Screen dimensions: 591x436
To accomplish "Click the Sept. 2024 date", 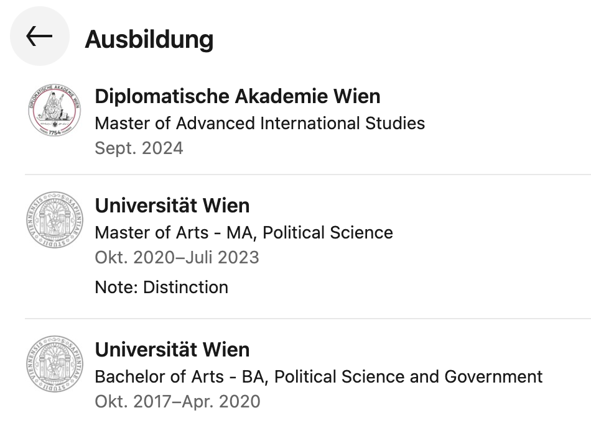I will [x=139, y=148].
